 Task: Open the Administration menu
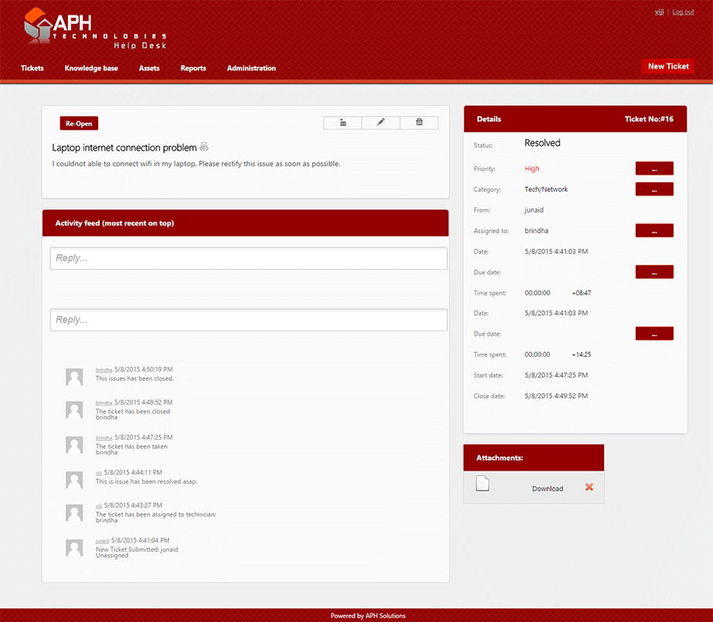tap(251, 68)
